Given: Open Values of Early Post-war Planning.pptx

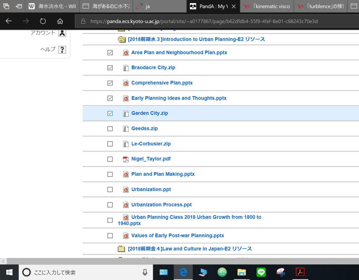Looking at the screenshot, I should [177, 236].
